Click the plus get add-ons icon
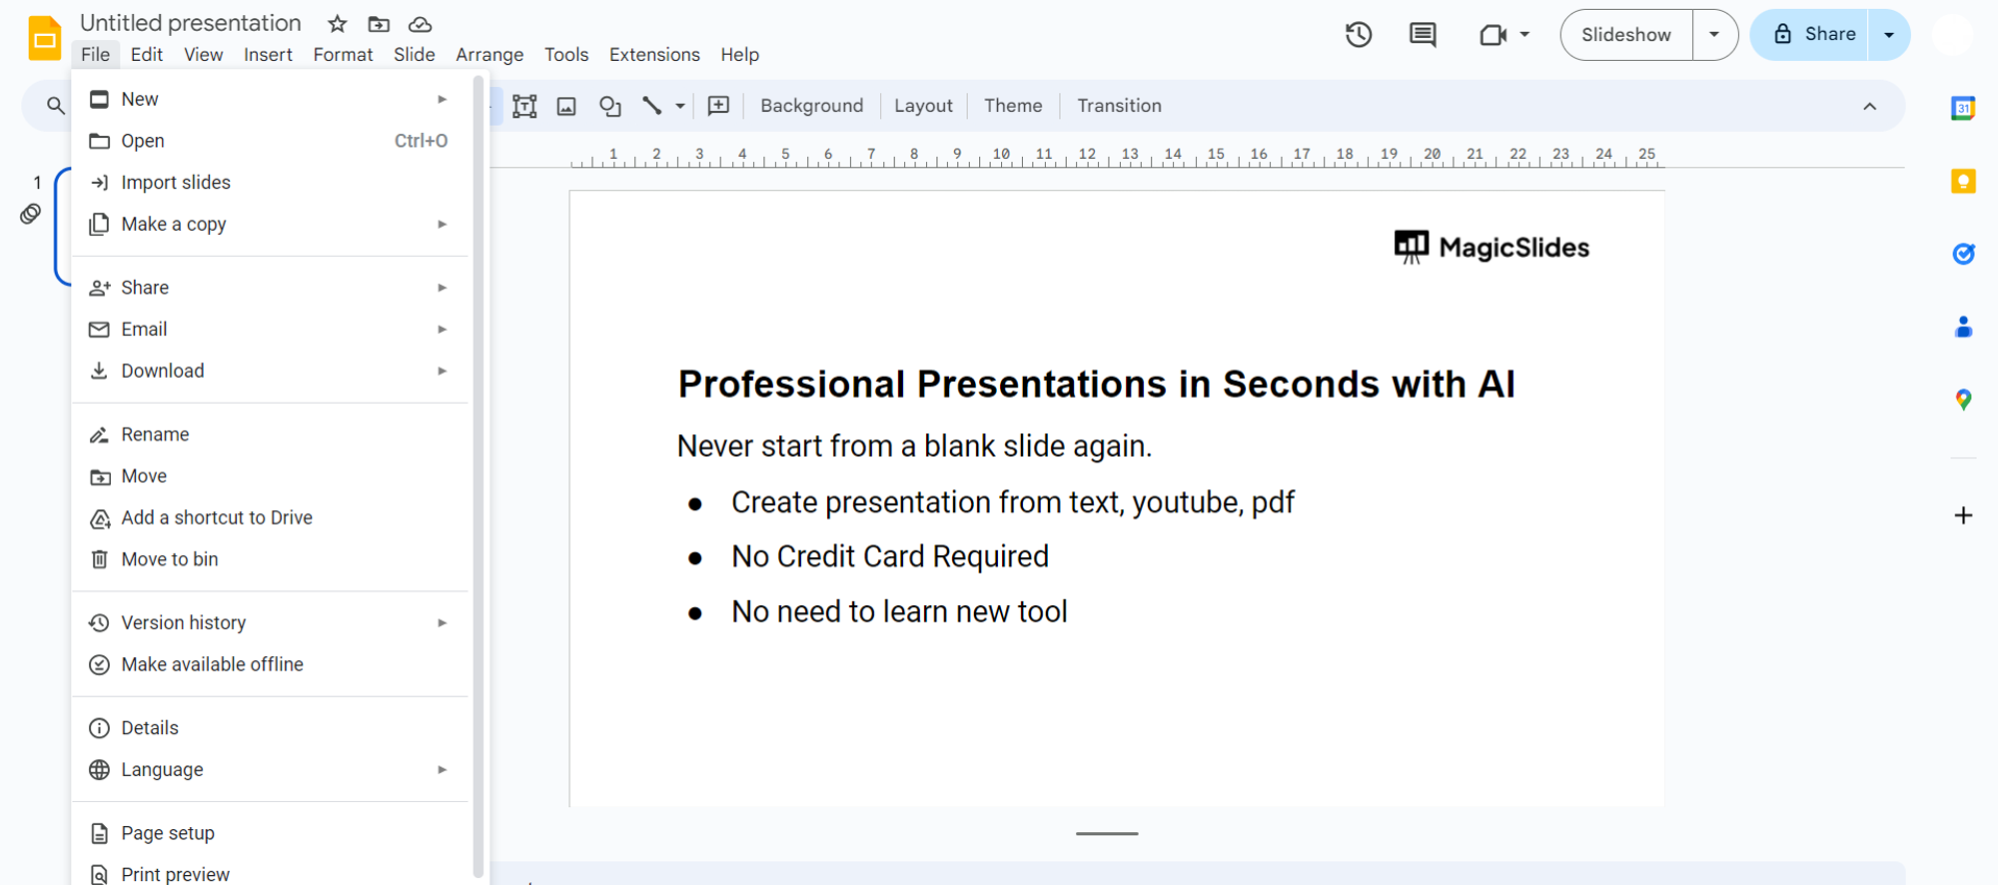 (1963, 515)
